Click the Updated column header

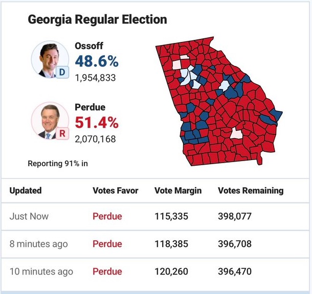(26, 191)
